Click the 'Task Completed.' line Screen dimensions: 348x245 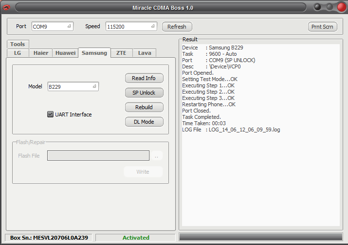[201, 117]
